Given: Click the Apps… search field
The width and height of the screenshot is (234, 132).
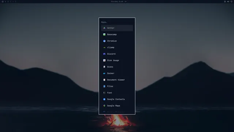Looking at the screenshot, I should pos(117,22).
